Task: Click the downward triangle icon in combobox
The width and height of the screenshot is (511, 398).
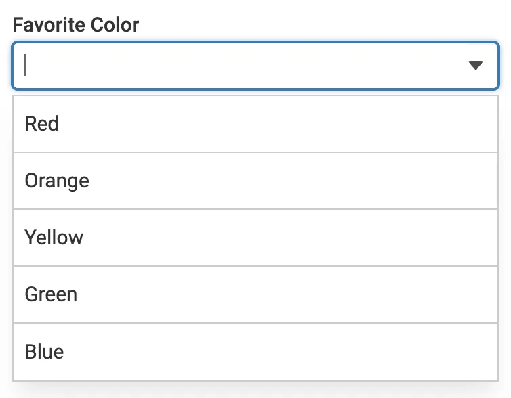Action: pos(475,66)
